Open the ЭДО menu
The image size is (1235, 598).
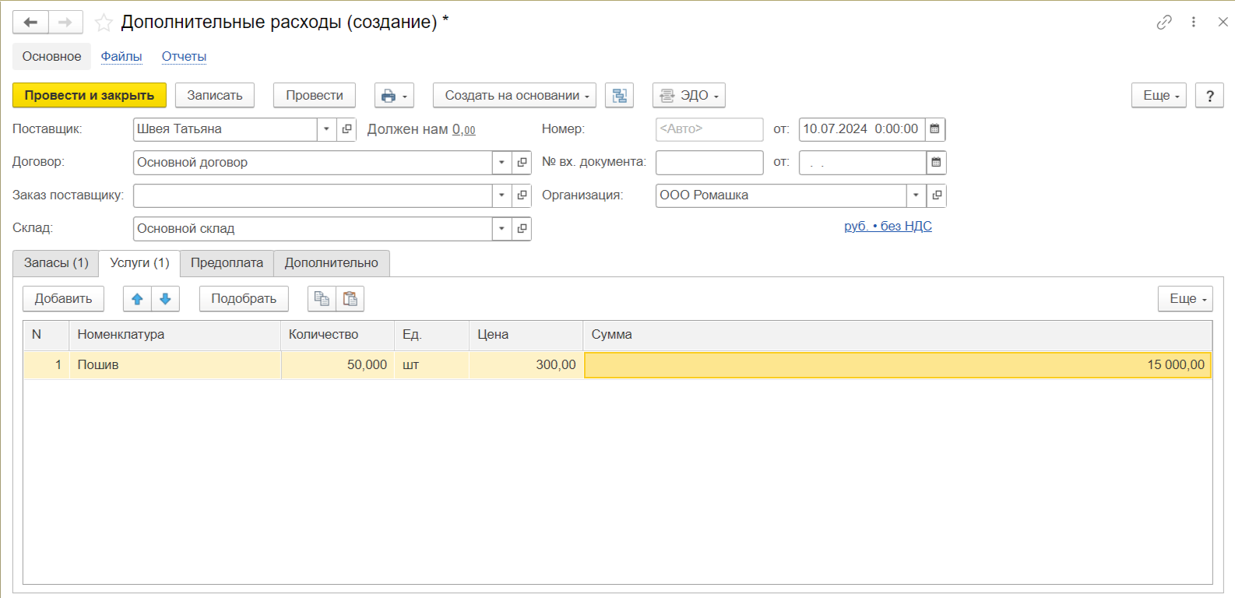pyautogui.click(x=689, y=95)
